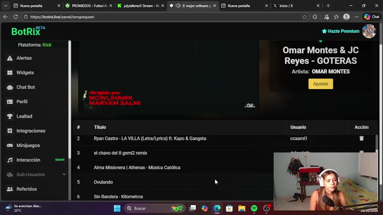The height and width of the screenshot is (215, 383).
Task: Open File Explorer from the taskbar
Action: pyautogui.click(x=242, y=208)
